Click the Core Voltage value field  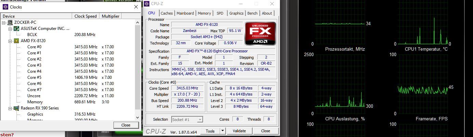click(x=231, y=43)
